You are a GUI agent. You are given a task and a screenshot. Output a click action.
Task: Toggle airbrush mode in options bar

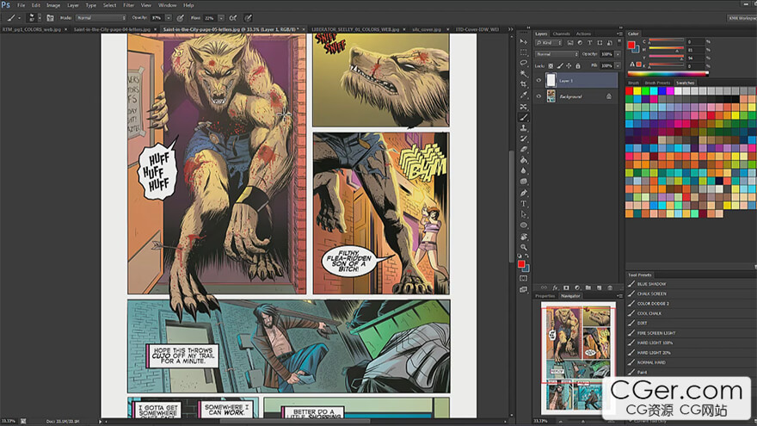(233, 18)
